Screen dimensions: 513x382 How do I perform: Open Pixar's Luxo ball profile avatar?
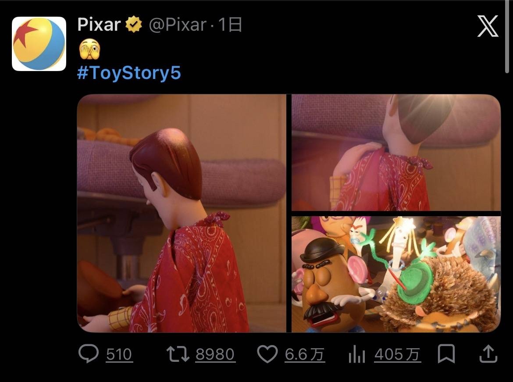coord(39,44)
